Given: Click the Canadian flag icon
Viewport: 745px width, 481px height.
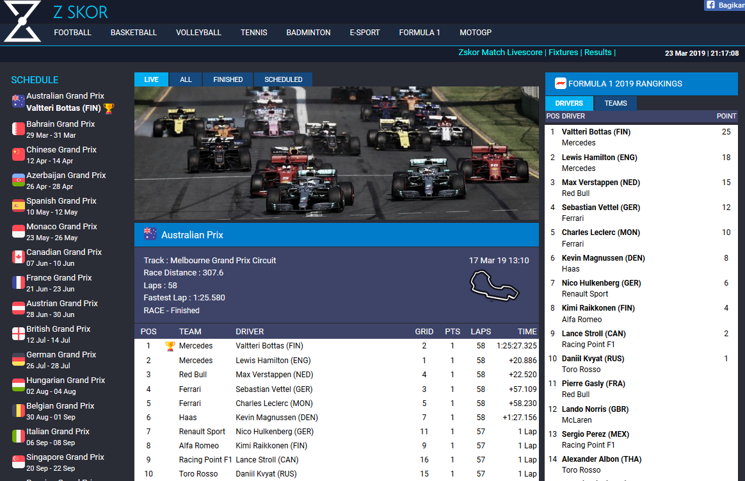Looking at the screenshot, I should [x=18, y=257].
